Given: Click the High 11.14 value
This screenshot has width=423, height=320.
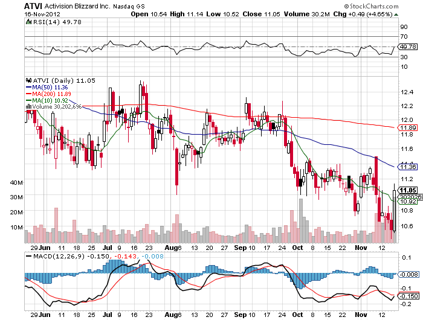Looking at the screenshot, I should [186, 14].
